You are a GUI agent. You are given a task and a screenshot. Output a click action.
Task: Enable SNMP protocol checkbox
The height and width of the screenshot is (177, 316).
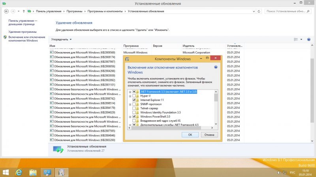[x=134, y=104]
